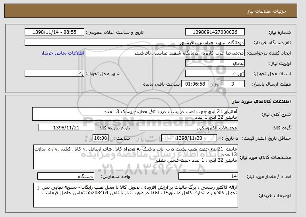Click the label تاریخ نیاز به کالا
306x217 pixels.
click(114, 128)
